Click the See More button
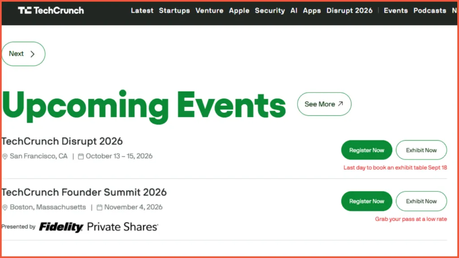 (x=324, y=104)
